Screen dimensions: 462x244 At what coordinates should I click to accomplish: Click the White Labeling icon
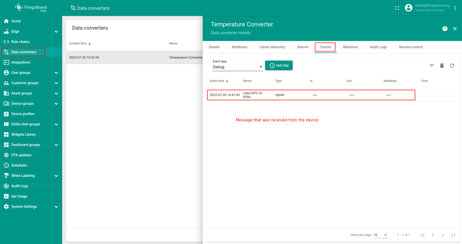point(6,176)
